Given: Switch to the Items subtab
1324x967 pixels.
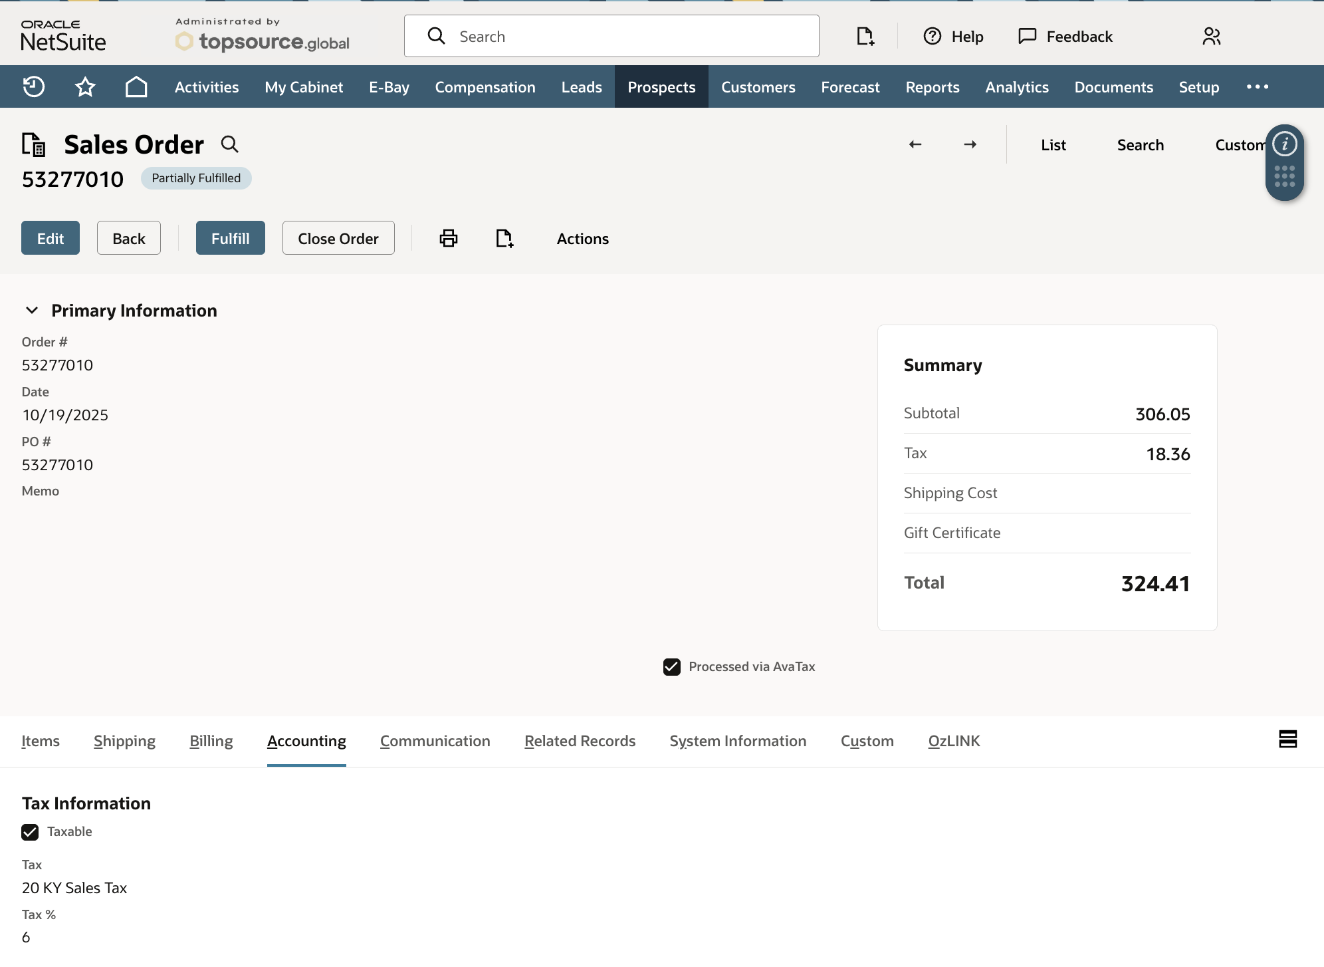Looking at the screenshot, I should pyautogui.click(x=41, y=741).
